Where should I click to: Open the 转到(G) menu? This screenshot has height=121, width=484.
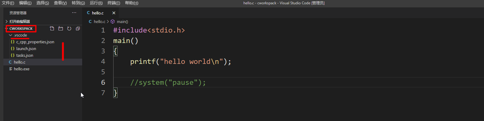pyautogui.click(x=78, y=3)
